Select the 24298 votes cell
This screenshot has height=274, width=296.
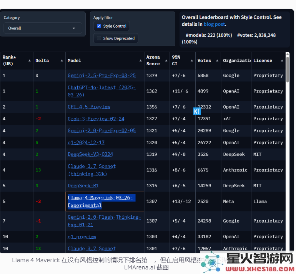[x=208, y=221]
